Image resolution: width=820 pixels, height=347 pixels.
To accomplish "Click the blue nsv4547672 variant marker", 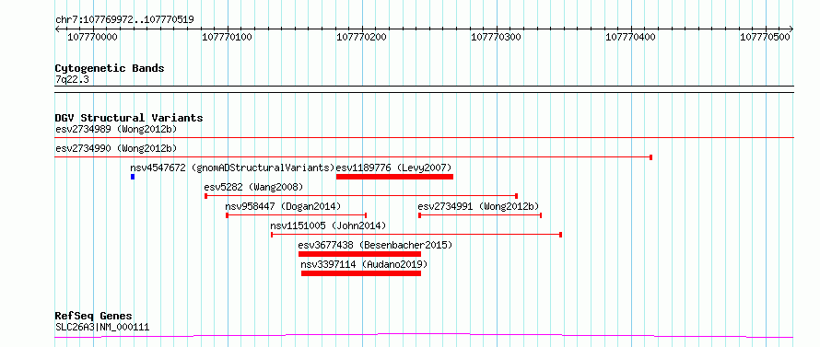I will 133,177.
